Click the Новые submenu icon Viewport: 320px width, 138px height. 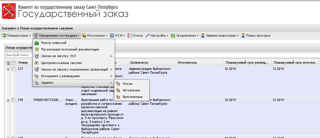point(118,84)
